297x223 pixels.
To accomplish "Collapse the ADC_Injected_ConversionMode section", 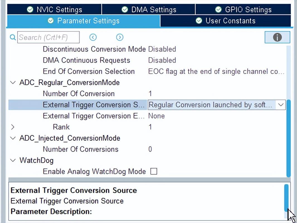I will (x=13, y=138).
